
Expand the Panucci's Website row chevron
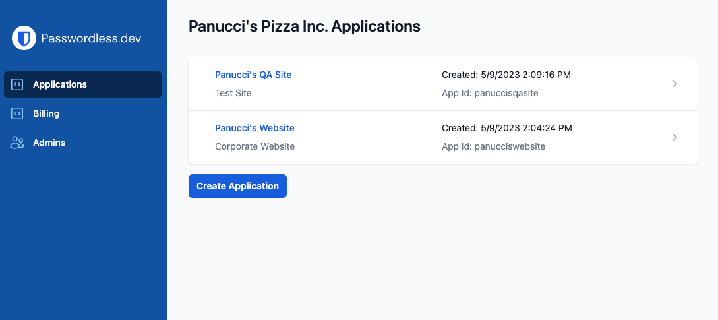click(x=674, y=137)
